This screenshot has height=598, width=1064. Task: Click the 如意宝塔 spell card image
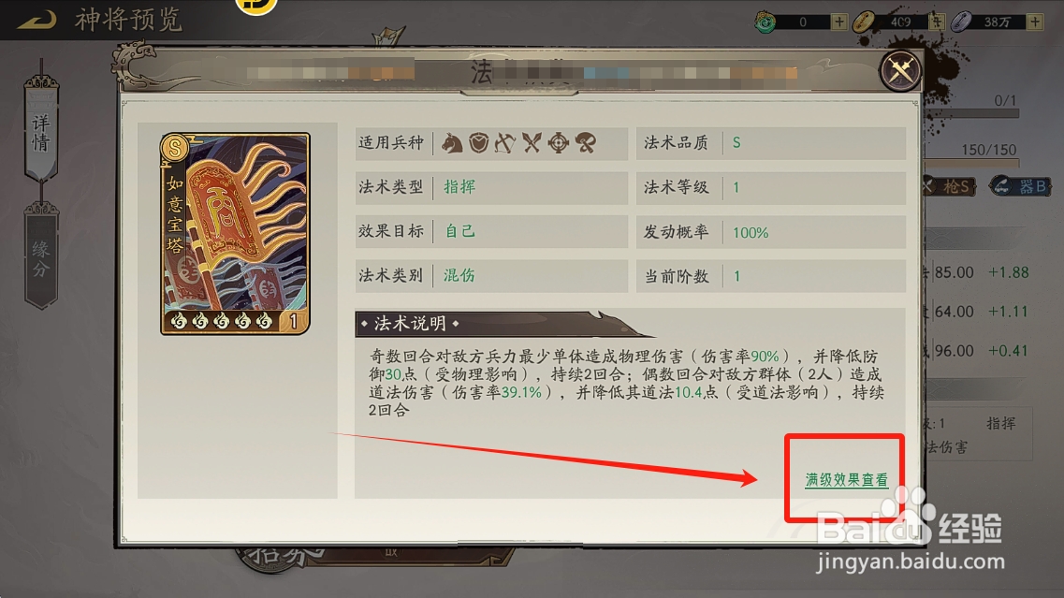(235, 234)
